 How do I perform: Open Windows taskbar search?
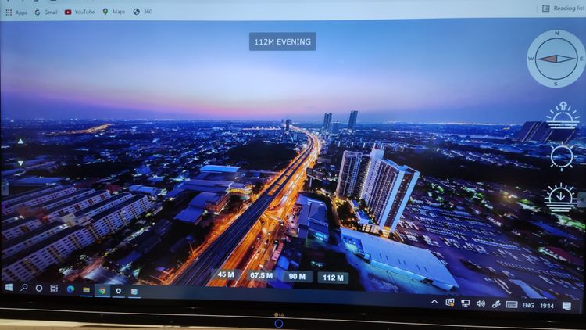coord(24,287)
